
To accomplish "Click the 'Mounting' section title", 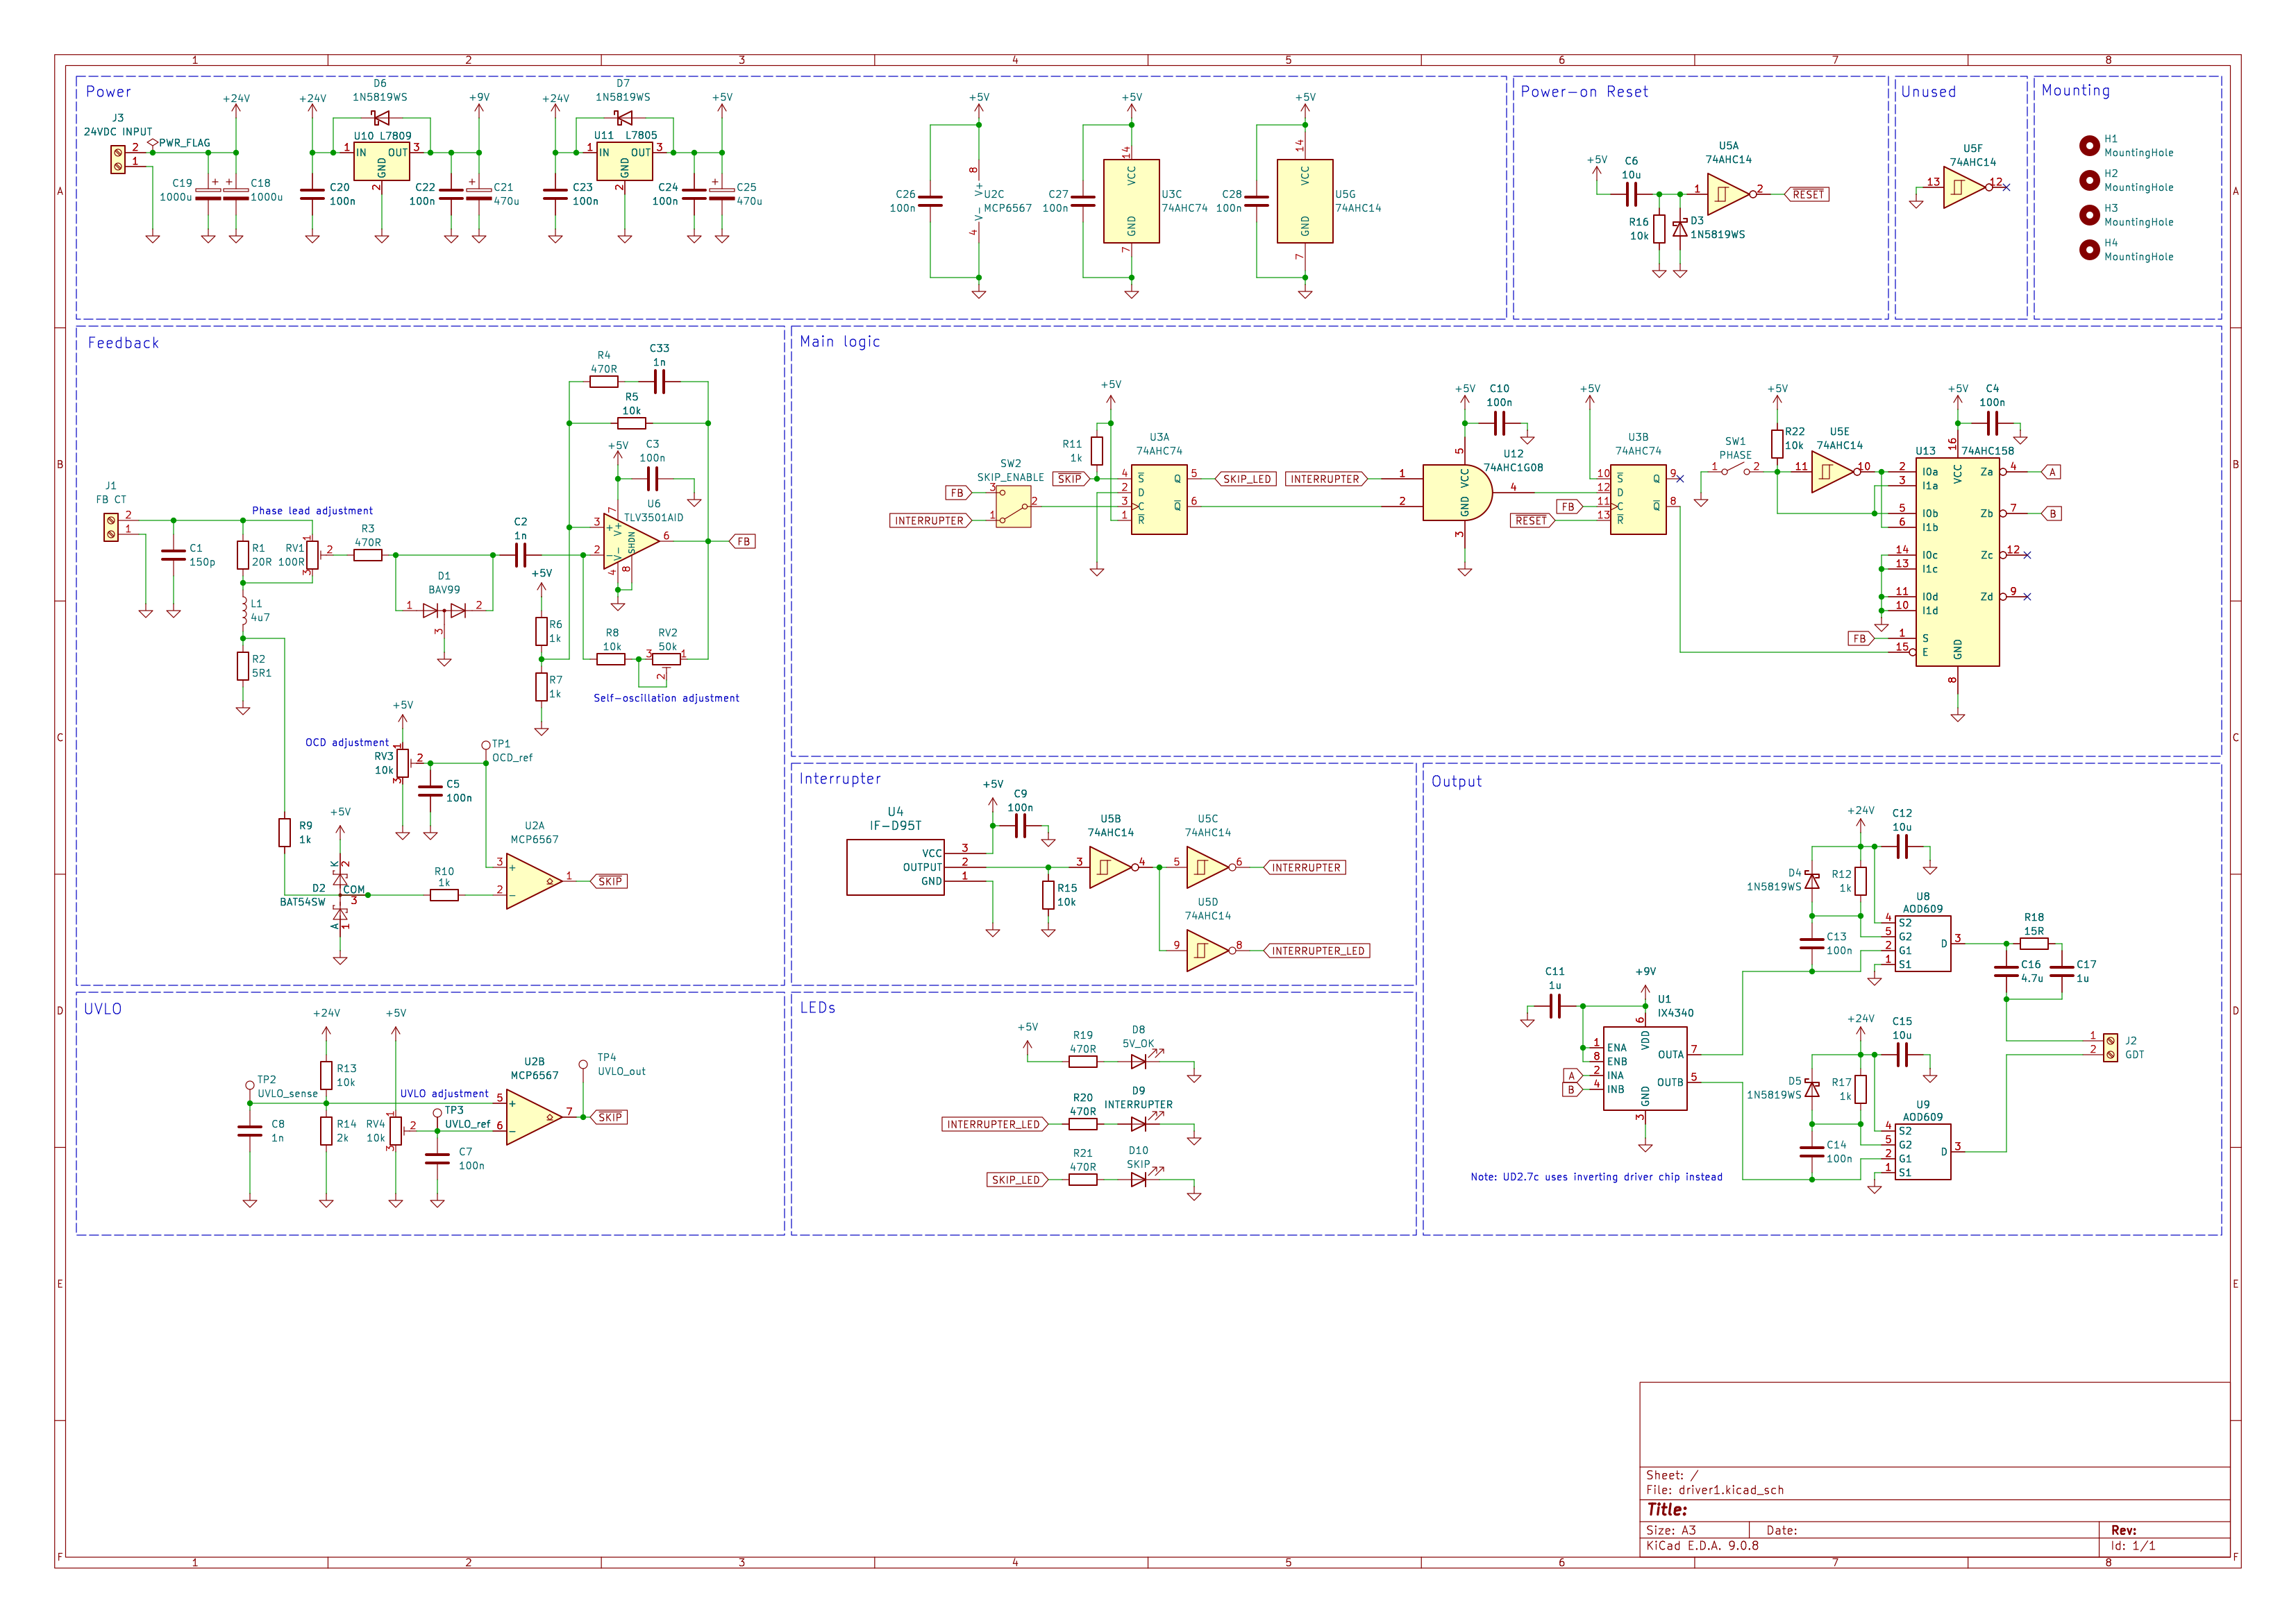I will point(2076,91).
